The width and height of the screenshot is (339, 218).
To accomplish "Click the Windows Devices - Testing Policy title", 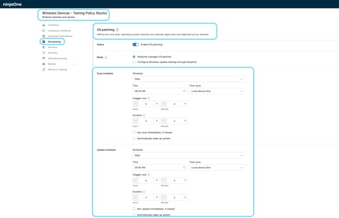I will point(74,13).
